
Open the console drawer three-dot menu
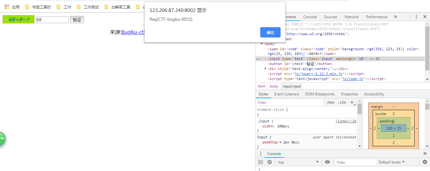click(261, 154)
